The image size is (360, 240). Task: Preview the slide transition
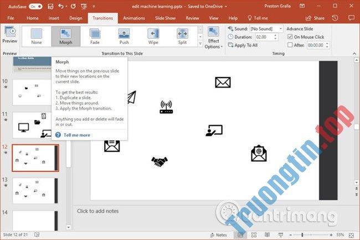click(9, 35)
